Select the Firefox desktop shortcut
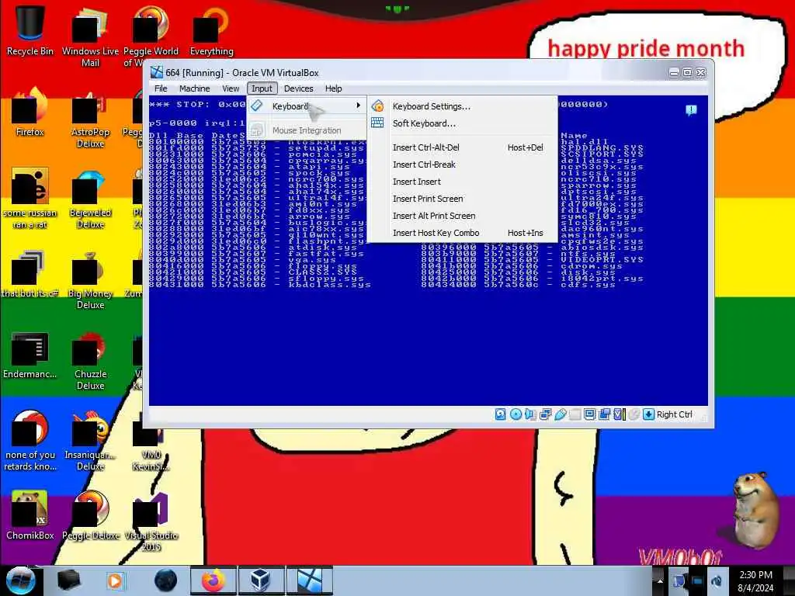The height and width of the screenshot is (596, 795). click(x=30, y=113)
